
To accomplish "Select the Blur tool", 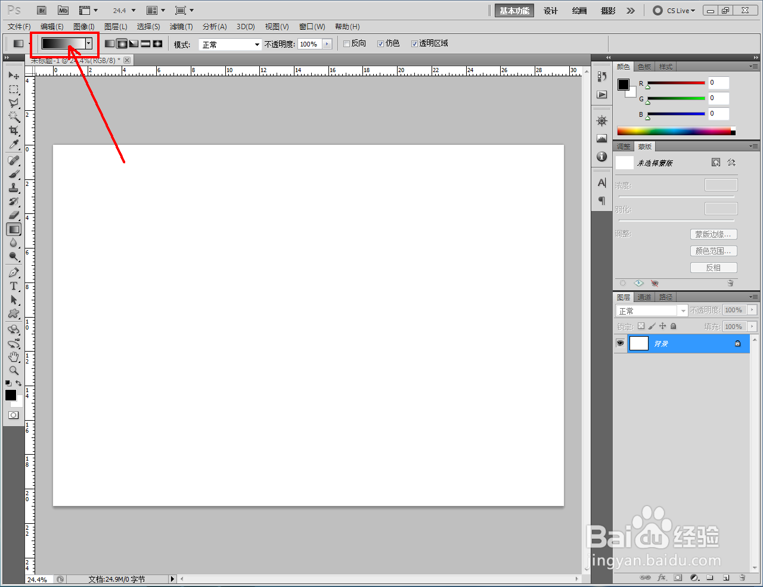I will (14, 243).
